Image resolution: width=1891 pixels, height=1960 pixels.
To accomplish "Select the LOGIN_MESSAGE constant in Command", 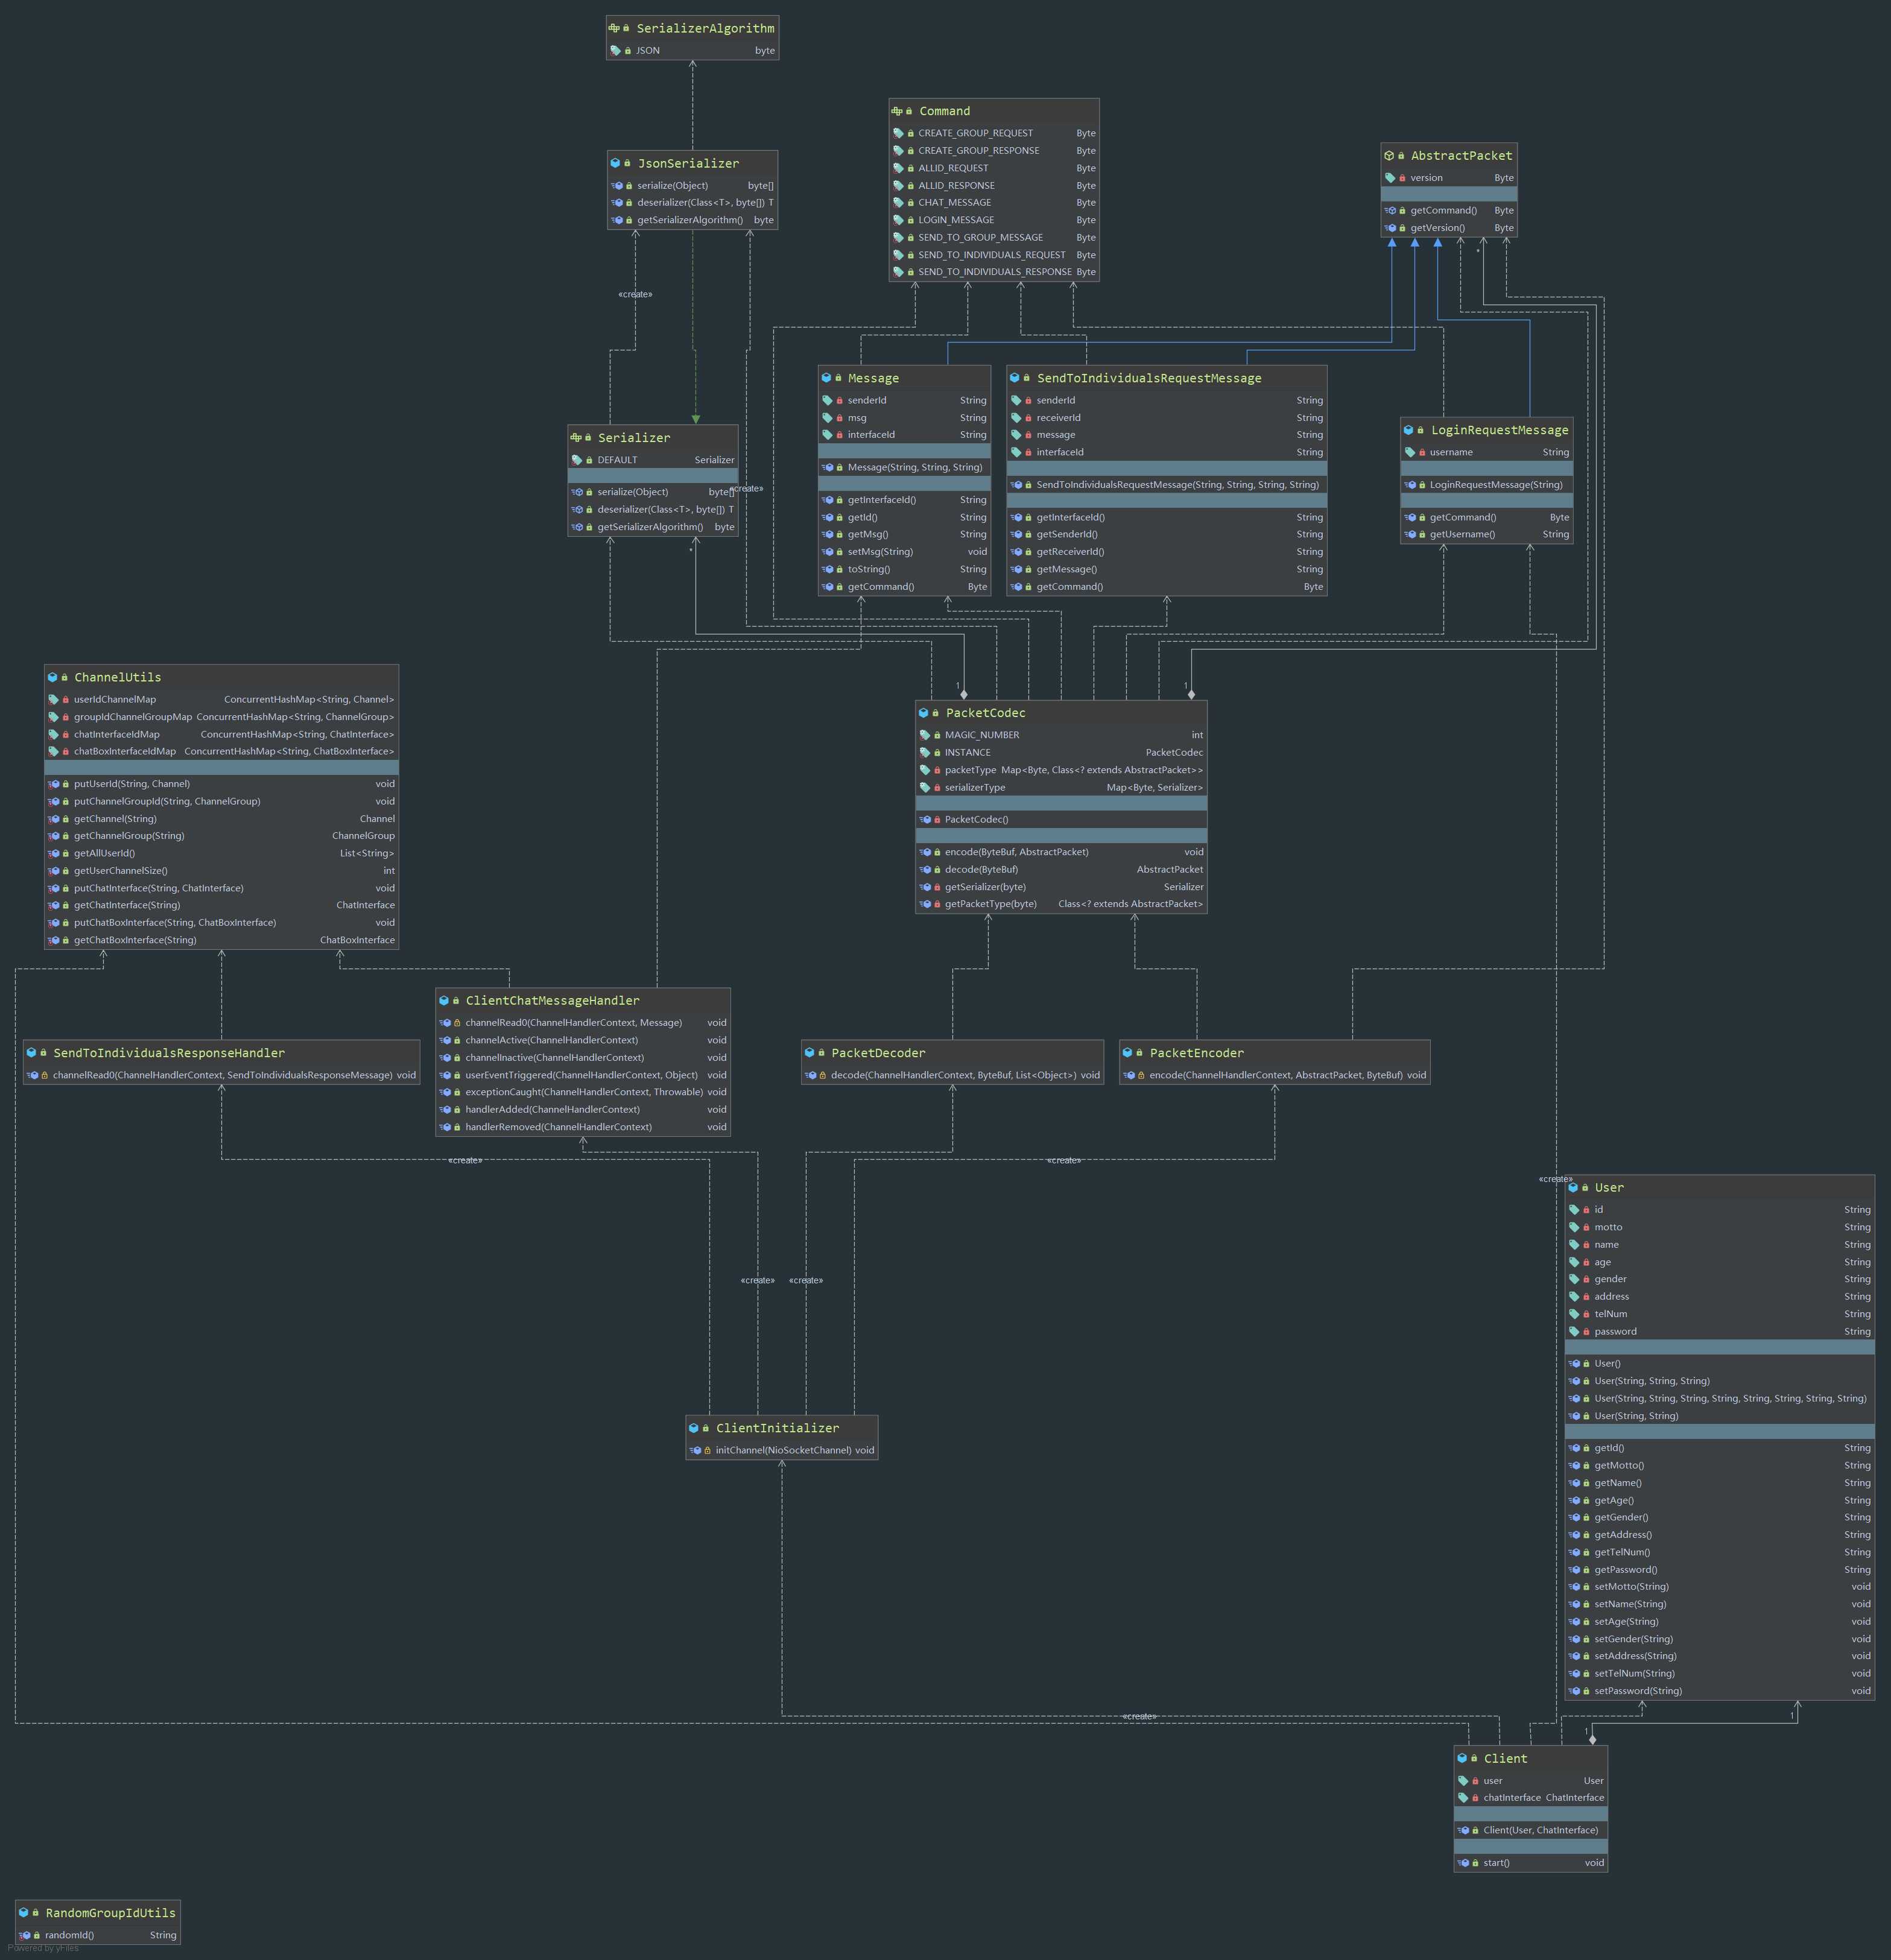I will tap(994, 220).
